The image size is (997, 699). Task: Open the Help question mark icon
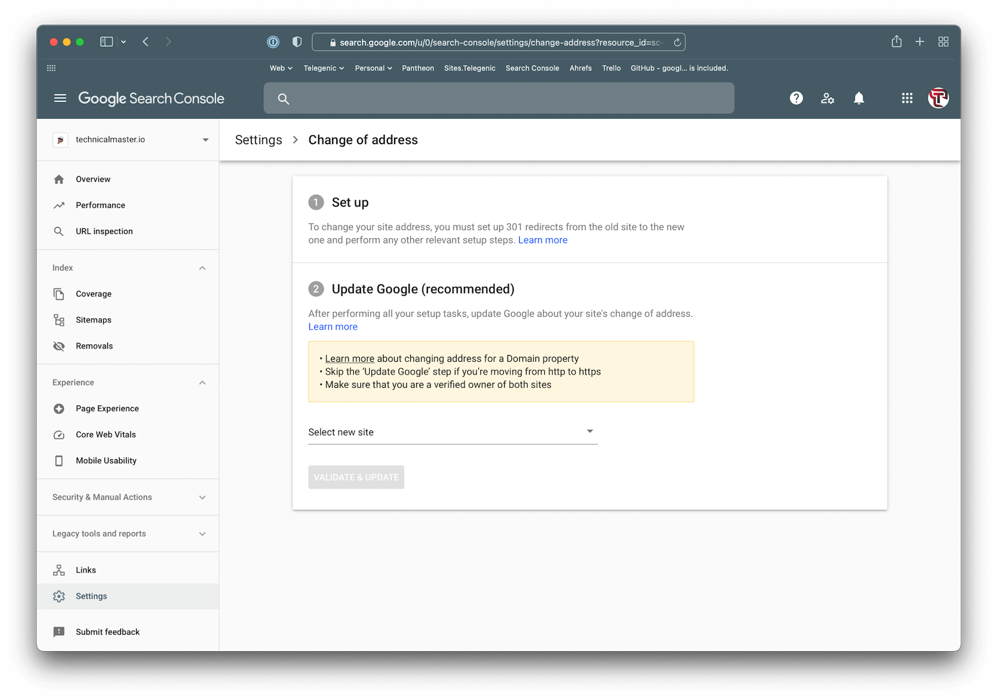tap(796, 98)
